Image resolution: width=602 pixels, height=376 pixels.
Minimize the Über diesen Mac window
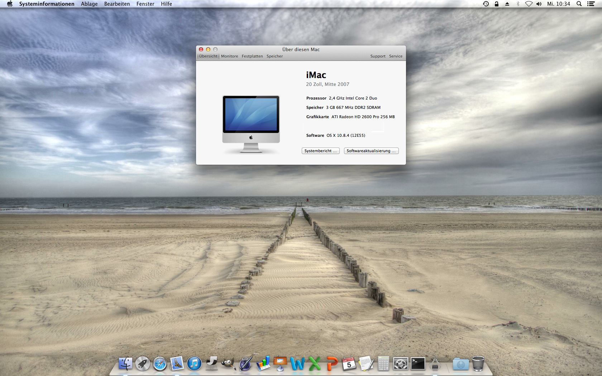coord(208,49)
